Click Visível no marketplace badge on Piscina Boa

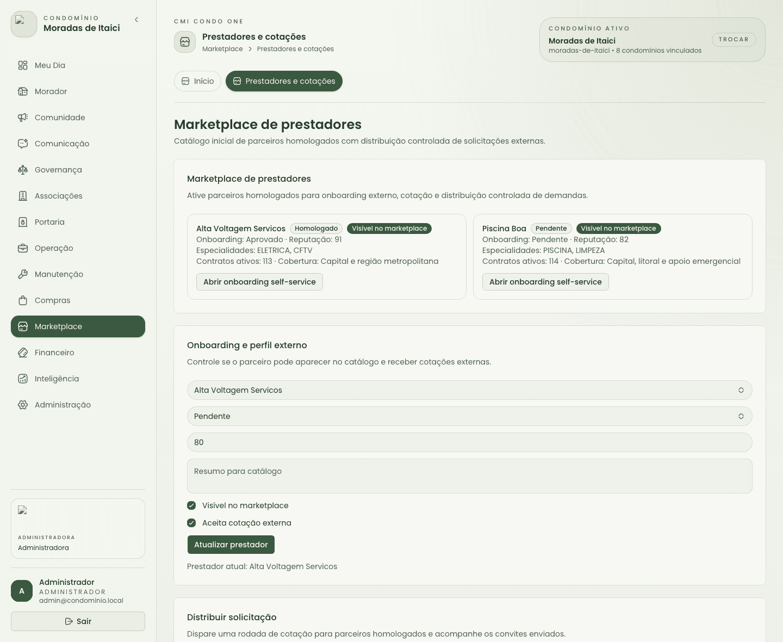pos(618,229)
